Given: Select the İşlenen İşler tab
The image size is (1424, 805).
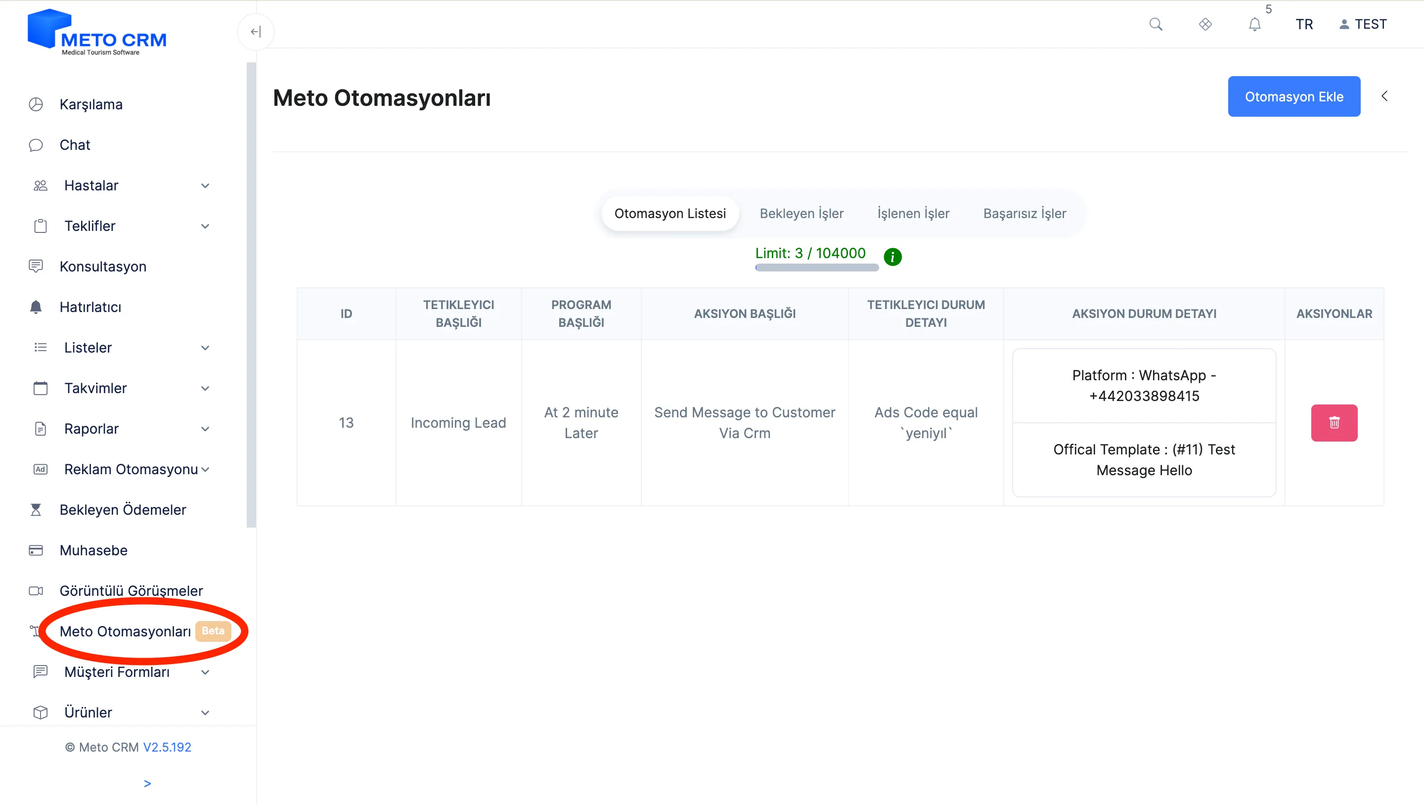Looking at the screenshot, I should click(x=913, y=214).
